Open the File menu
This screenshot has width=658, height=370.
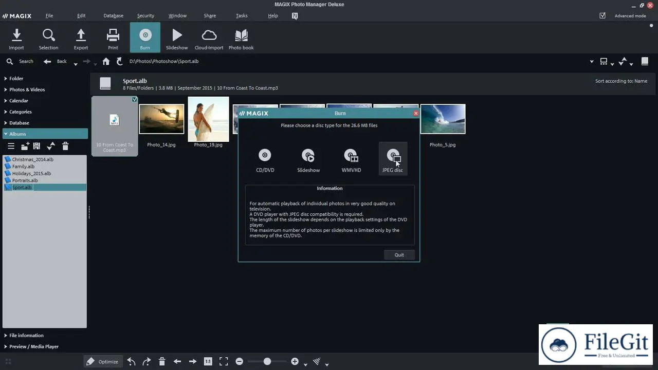(49, 16)
